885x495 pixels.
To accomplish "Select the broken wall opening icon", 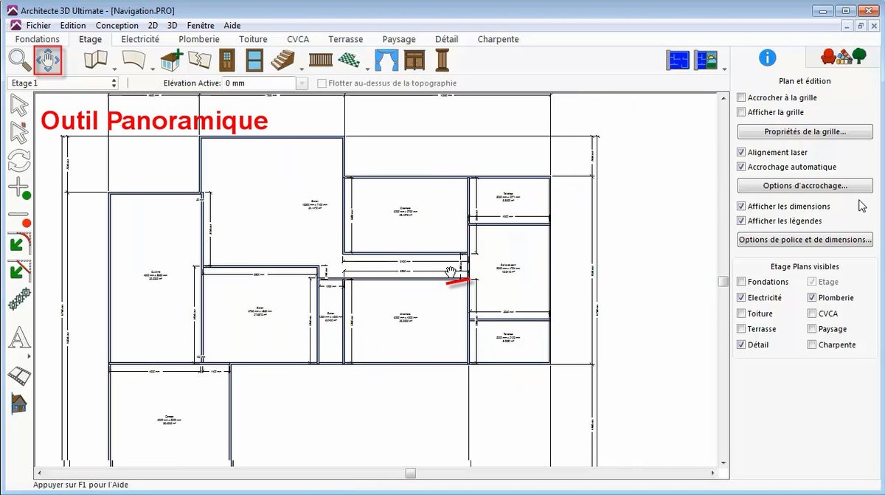I will [x=199, y=60].
